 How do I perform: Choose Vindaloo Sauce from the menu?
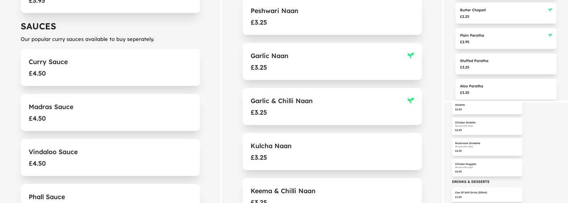click(x=110, y=158)
